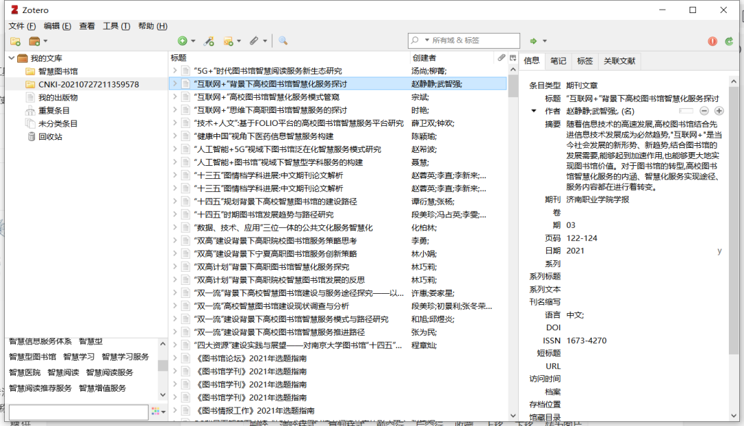Screen dimensions: 744x426
Task: Open Advanced Search magnifier icon
Action: (x=283, y=41)
